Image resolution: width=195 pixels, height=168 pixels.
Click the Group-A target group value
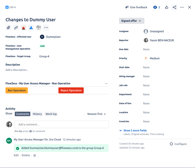44,56
